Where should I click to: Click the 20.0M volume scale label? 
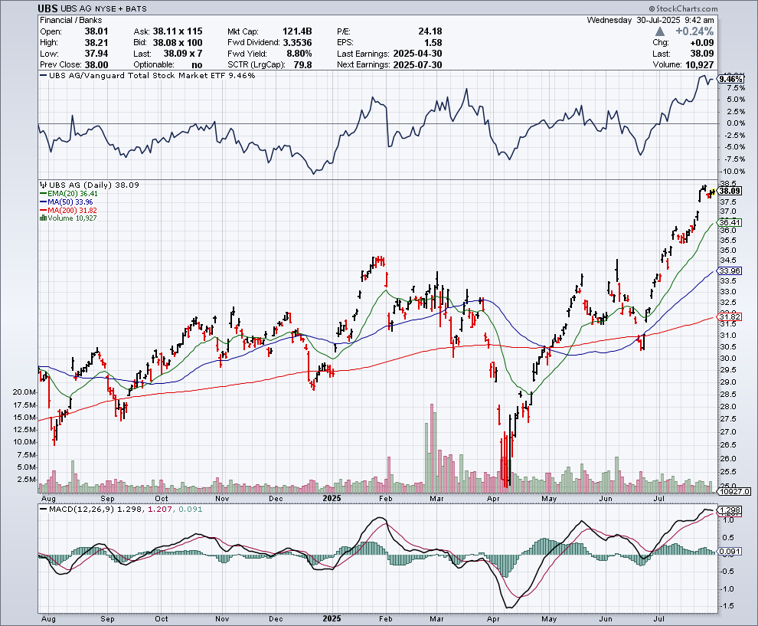[25, 392]
